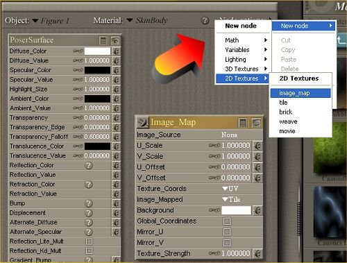Screen dimensions: 347x263
Task: Toggle Reflection_Lite_Mult checkbox
Action: (89, 241)
